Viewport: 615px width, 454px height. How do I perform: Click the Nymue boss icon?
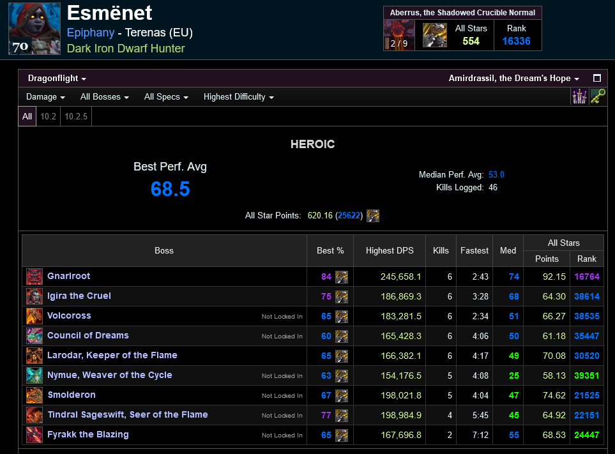pos(34,375)
